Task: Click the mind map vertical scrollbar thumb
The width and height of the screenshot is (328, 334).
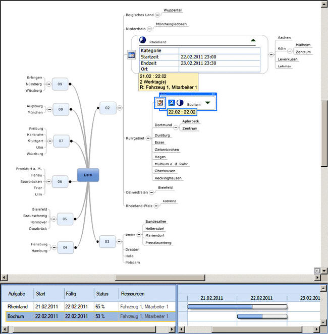Action: coord(324,133)
